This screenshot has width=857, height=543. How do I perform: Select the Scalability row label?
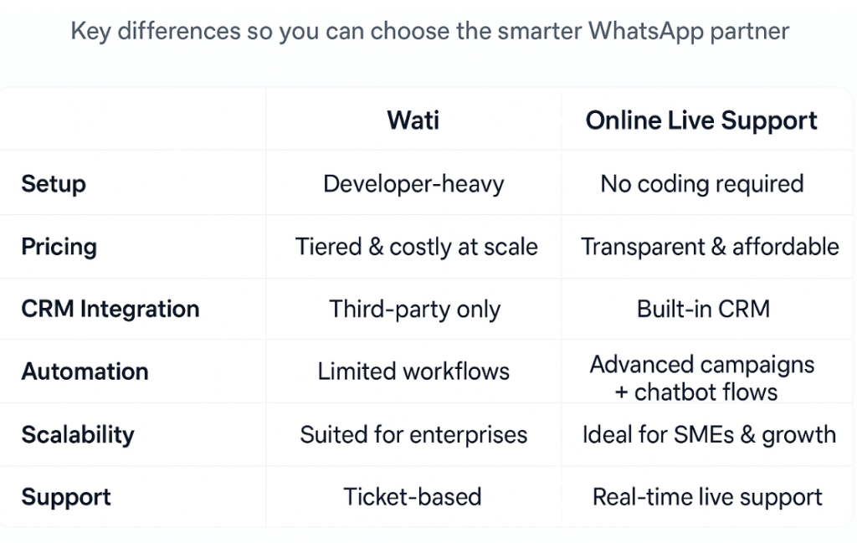click(78, 434)
